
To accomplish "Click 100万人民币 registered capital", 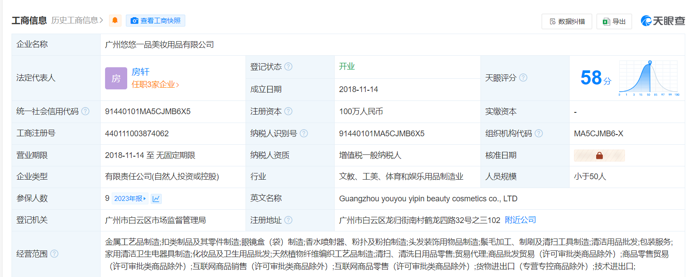I will (361, 112).
